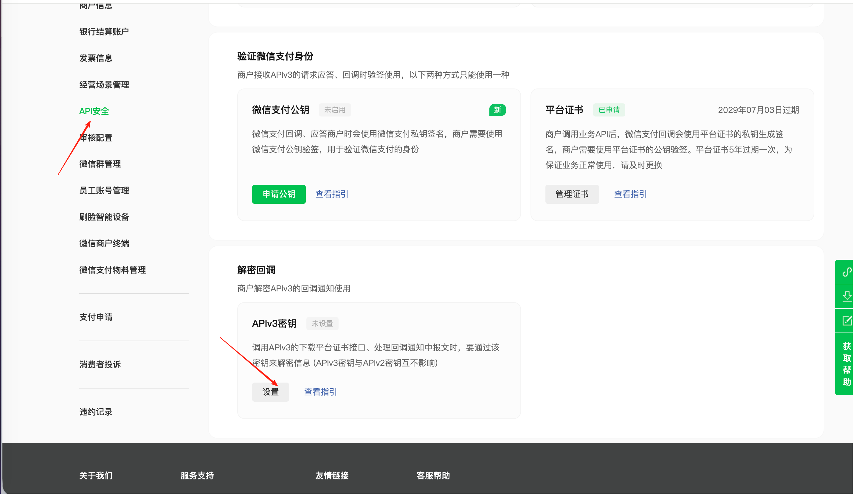Screen dimensions: 853x494
Task: Click the green 申请公钥 button
Action: coord(279,194)
